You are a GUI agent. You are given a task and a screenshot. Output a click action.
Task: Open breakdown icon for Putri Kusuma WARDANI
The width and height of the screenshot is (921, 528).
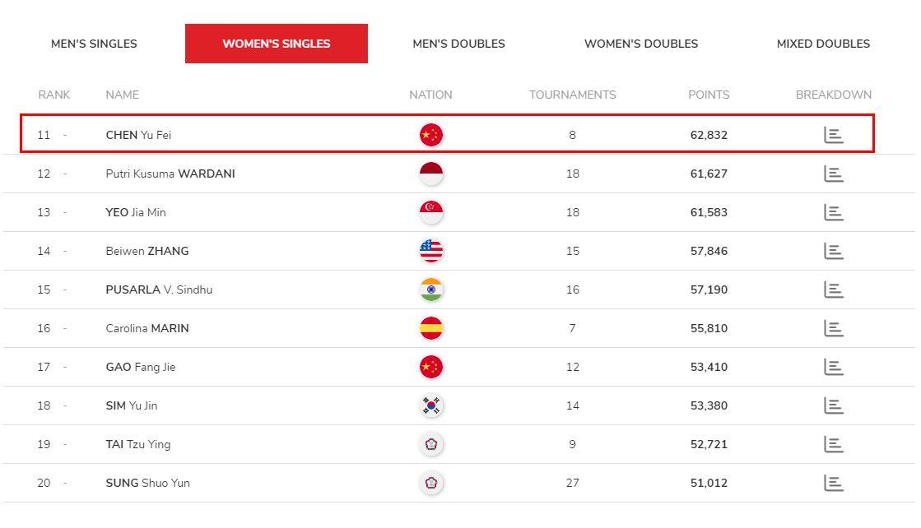click(834, 174)
